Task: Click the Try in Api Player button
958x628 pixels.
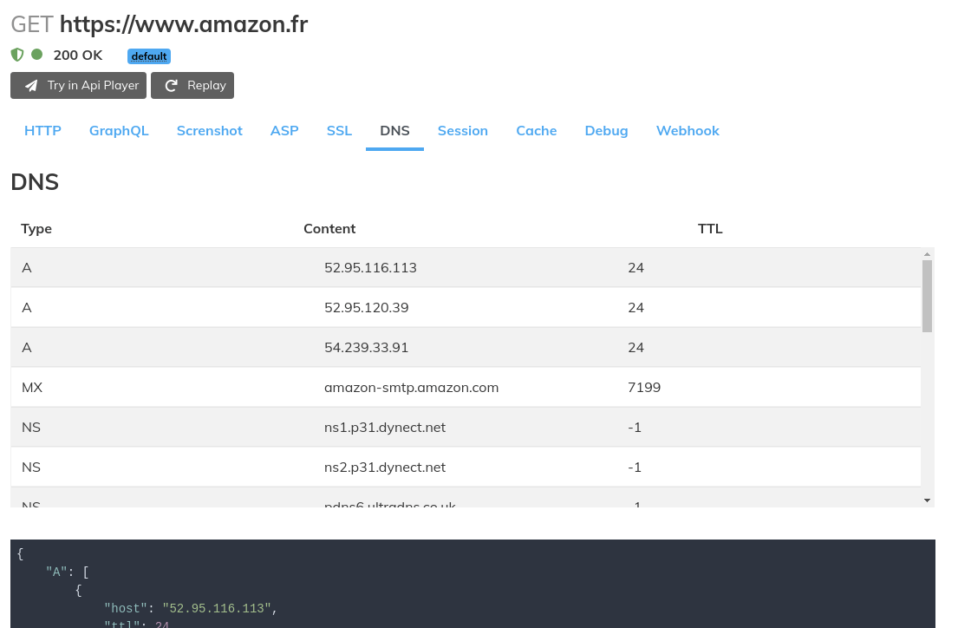Action: 78,86
